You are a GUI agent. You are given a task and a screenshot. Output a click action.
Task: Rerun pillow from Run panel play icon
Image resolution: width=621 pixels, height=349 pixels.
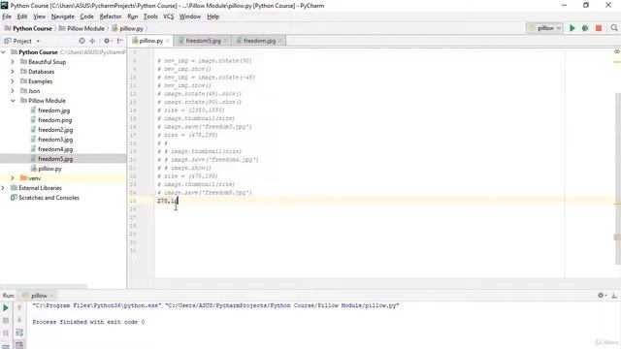[x=6, y=307]
